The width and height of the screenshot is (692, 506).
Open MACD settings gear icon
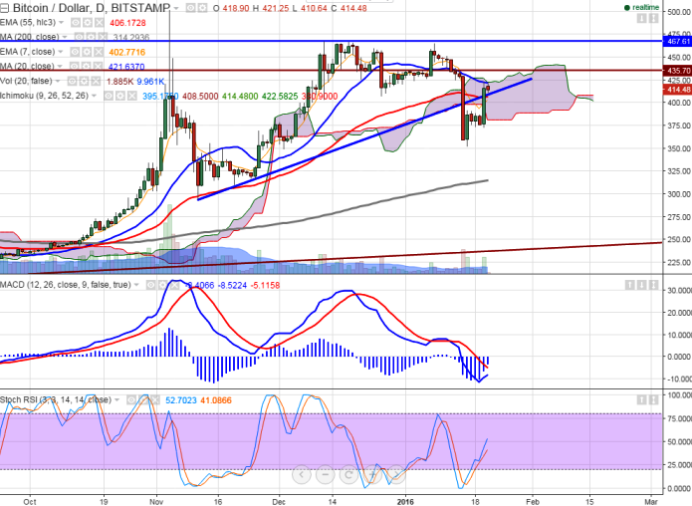(x=163, y=285)
